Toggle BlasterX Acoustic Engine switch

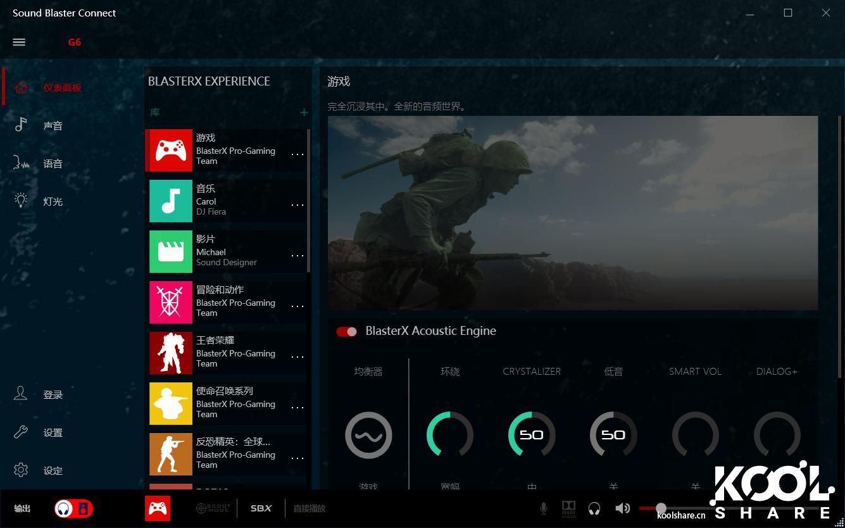tap(347, 332)
